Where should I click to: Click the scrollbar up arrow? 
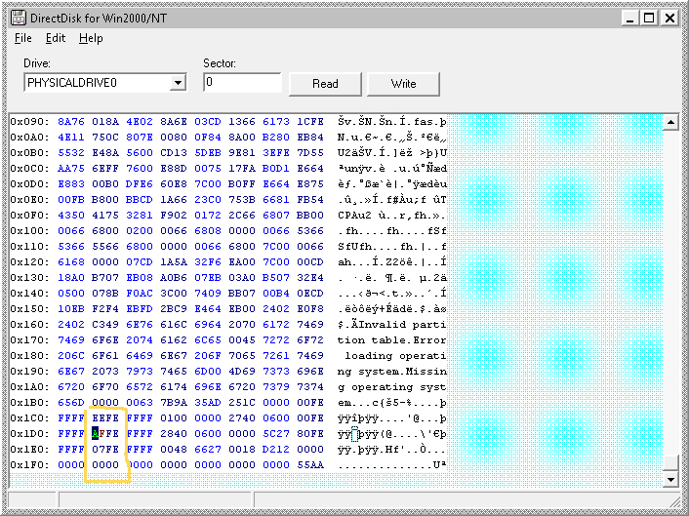670,122
